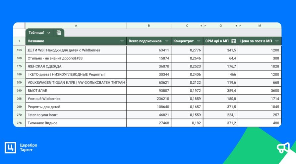Click the Всего подписчиков header cell
Image resolution: width=296 pixels, height=164 pixels.
tap(149, 41)
